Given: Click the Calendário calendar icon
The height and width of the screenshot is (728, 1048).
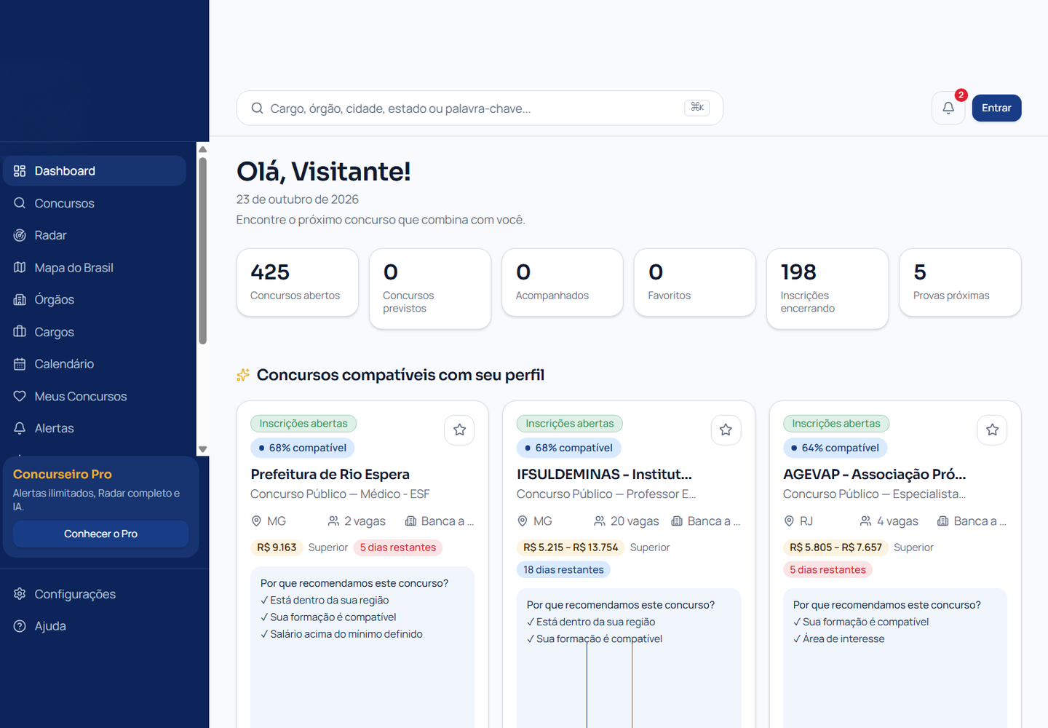Looking at the screenshot, I should 20,364.
